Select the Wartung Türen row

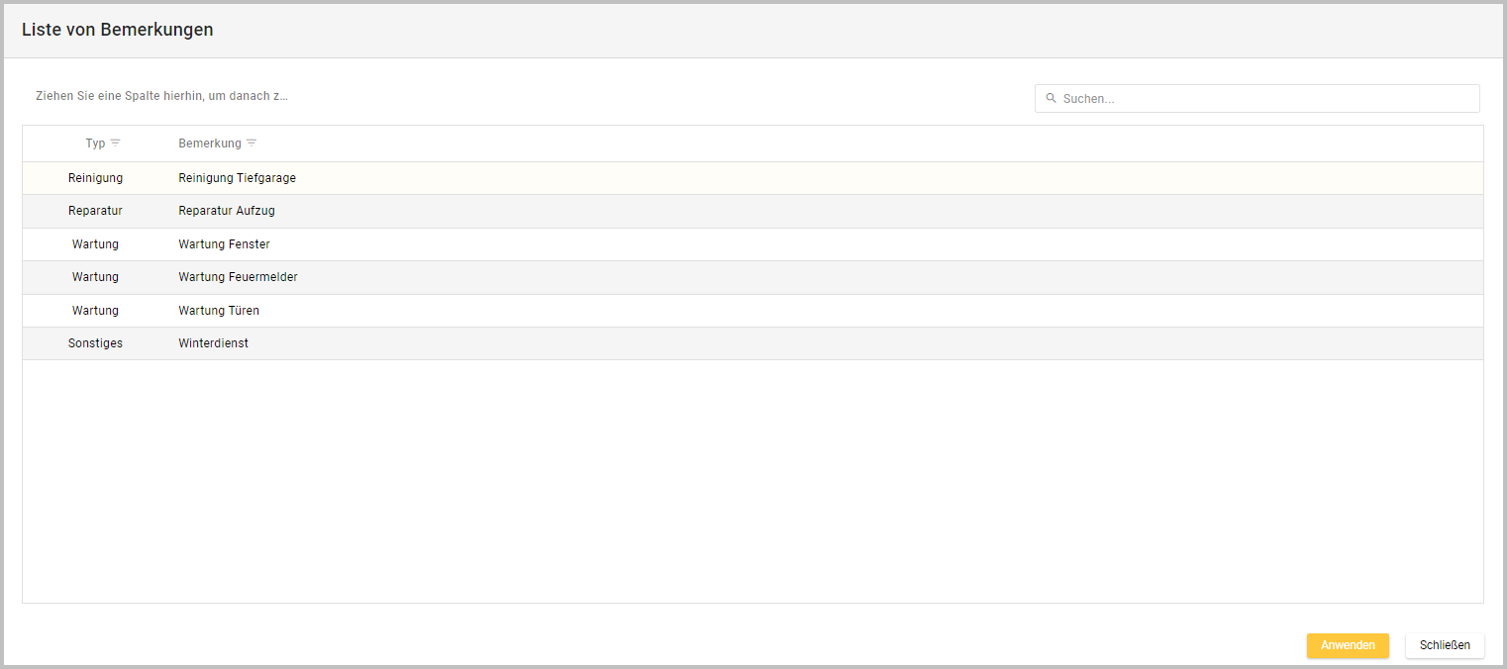219,311
